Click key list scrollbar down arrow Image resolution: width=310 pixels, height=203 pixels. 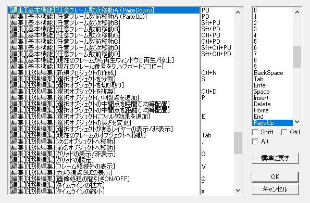297,122
